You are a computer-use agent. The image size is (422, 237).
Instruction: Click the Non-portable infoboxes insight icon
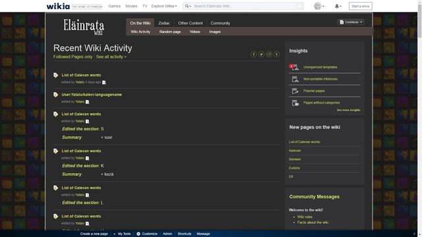(295, 79)
